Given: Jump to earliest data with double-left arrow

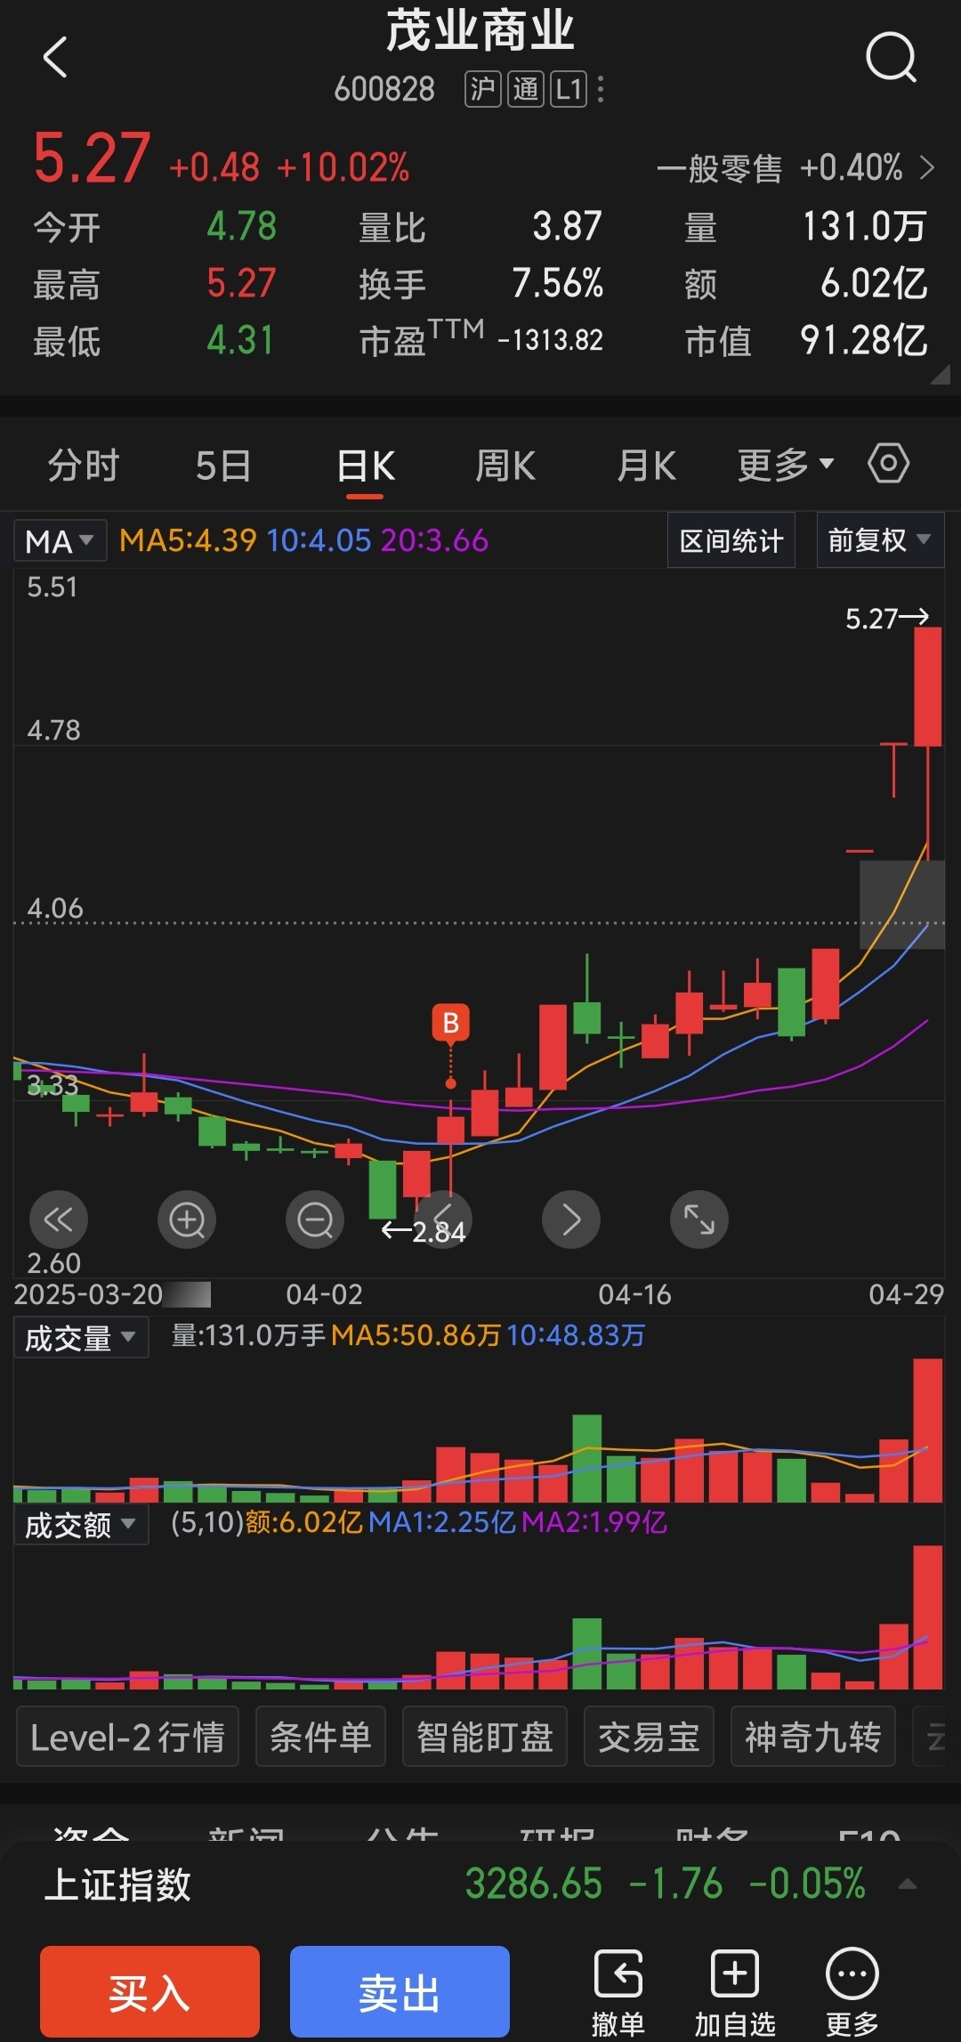Looking at the screenshot, I should tap(59, 1220).
